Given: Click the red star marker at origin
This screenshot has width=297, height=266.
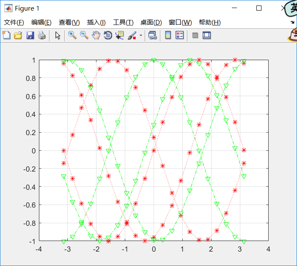Looking at the screenshot, I should (154, 150).
